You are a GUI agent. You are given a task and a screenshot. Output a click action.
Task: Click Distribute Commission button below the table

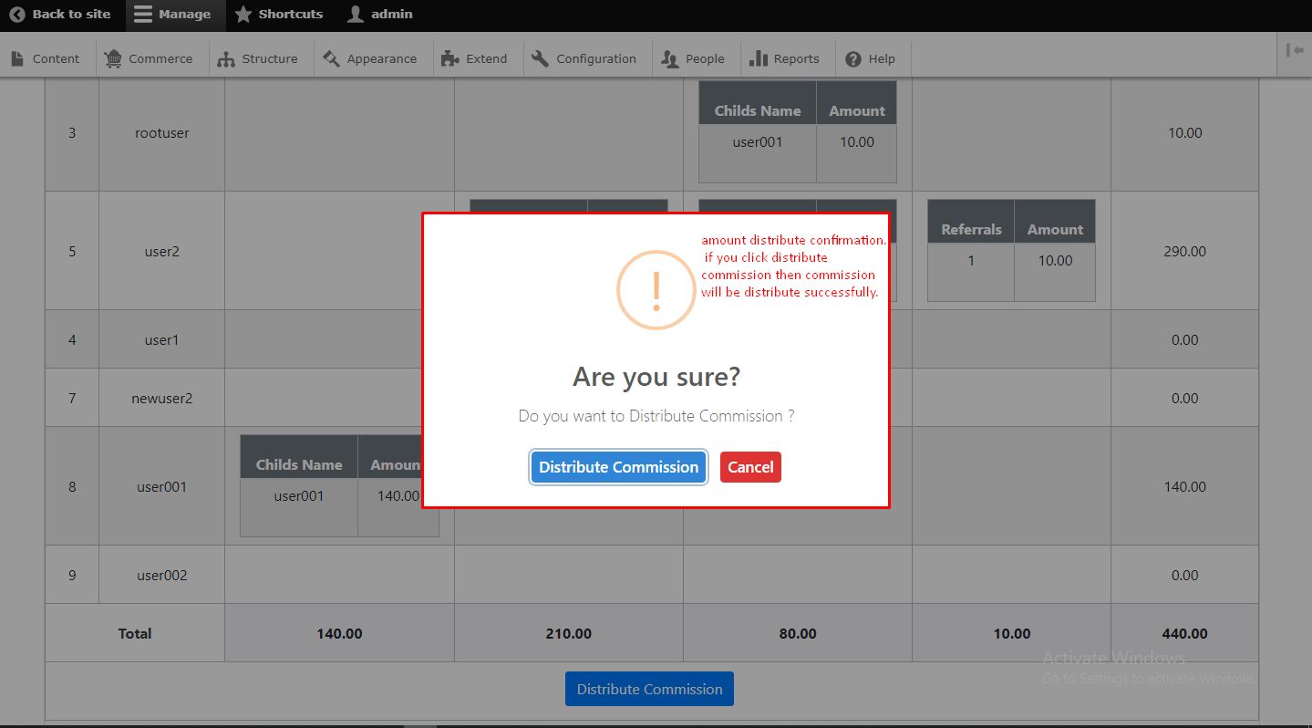point(649,689)
